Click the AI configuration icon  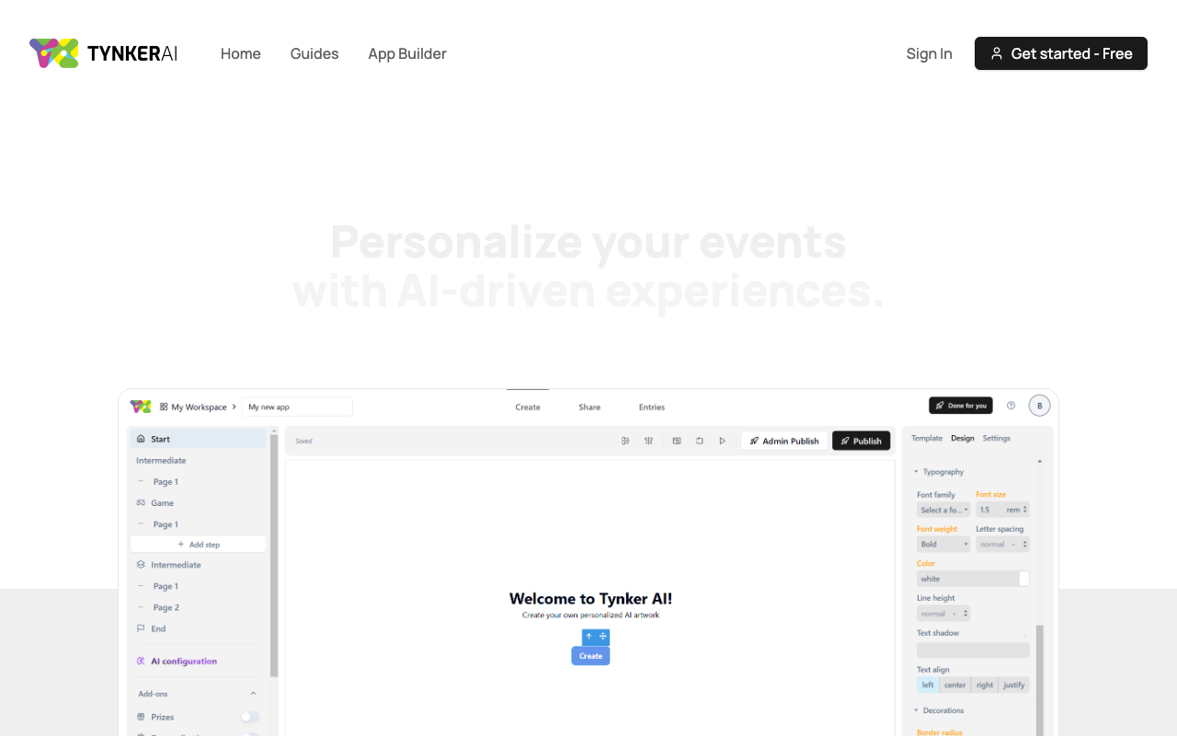(141, 661)
